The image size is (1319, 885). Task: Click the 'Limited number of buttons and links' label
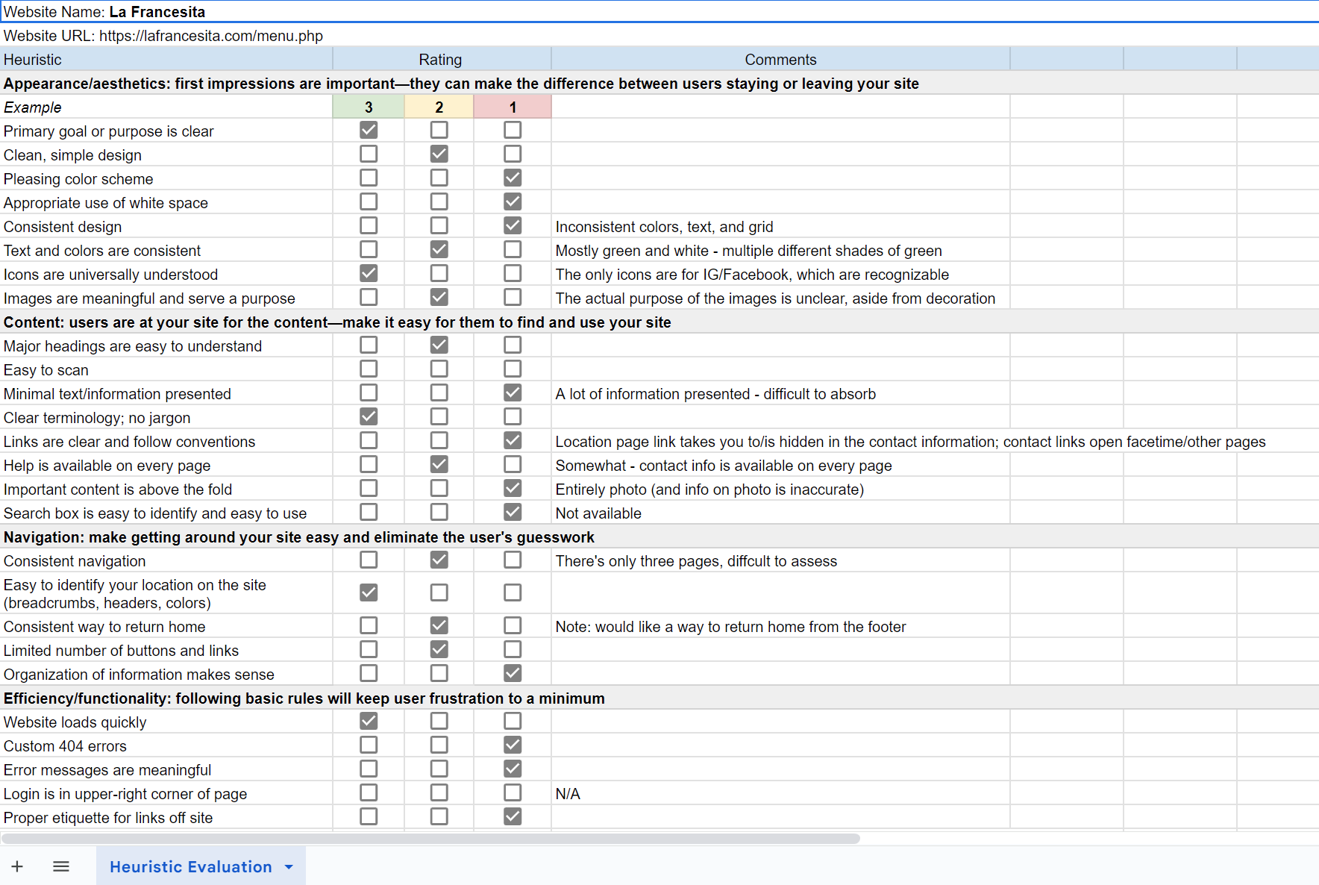click(x=166, y=650)
